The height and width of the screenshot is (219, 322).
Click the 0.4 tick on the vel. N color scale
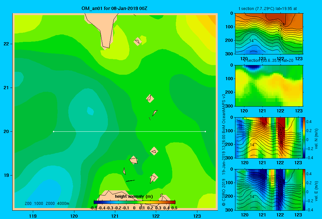click(309, 122)
